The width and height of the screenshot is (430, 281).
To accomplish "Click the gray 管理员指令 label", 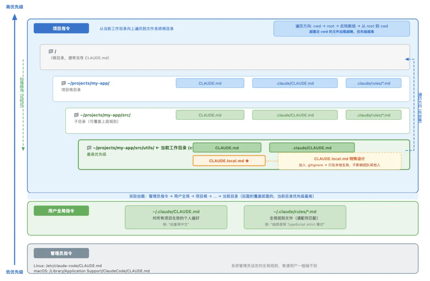I will coord(61,253).
